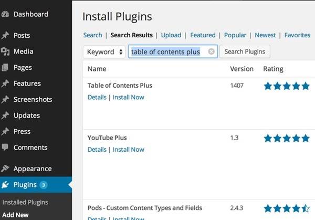Screen dimensions: 315x220
Task: Open the Popular plugins tab
Action: (x=235, y=35)
